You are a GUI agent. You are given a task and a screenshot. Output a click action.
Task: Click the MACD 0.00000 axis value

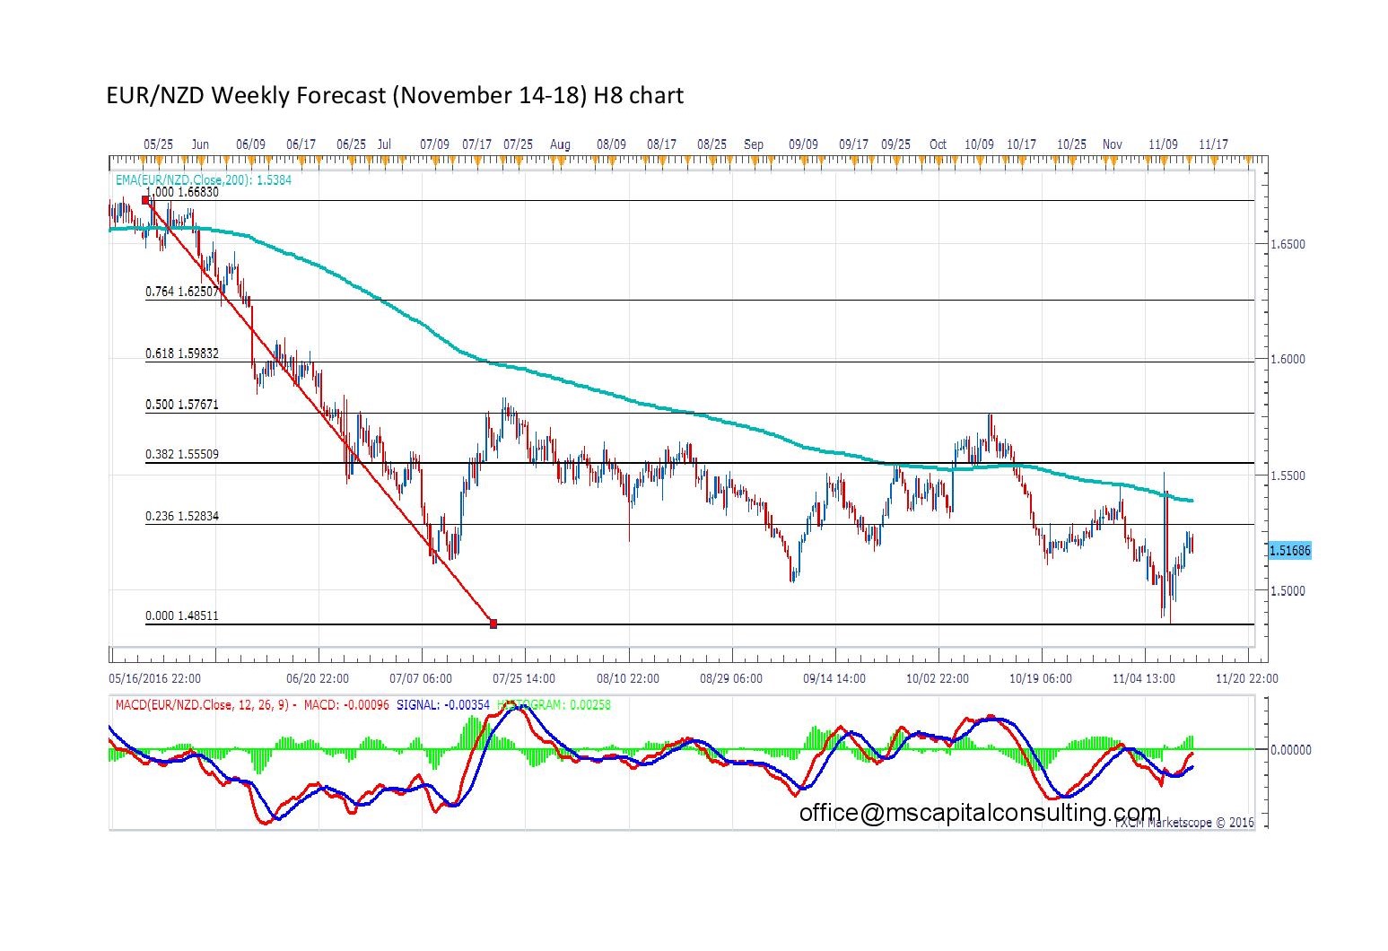pyautogui.click(x=1291, y=750)
